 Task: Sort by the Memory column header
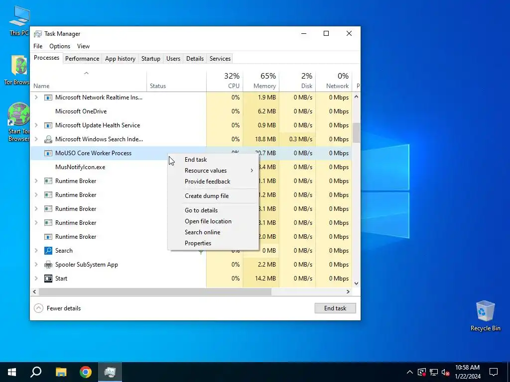coord(261,81)
